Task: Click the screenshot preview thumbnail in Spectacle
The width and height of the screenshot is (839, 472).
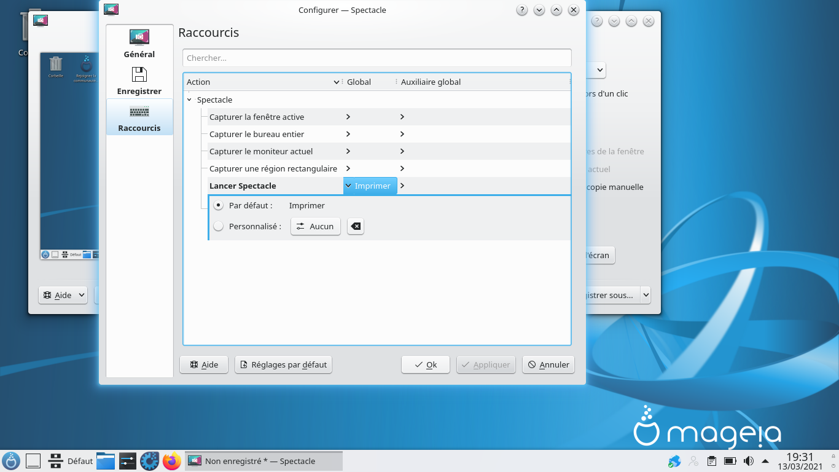Action: tap(69, 156)
